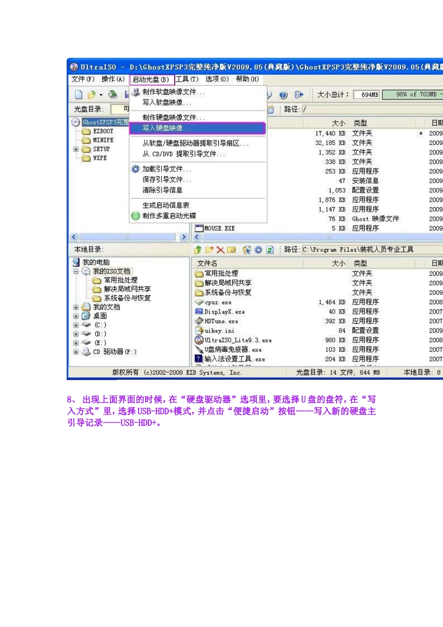Open the 工具(T) menu
Screen dimensions: 443x627
click(x=187, y=79)
